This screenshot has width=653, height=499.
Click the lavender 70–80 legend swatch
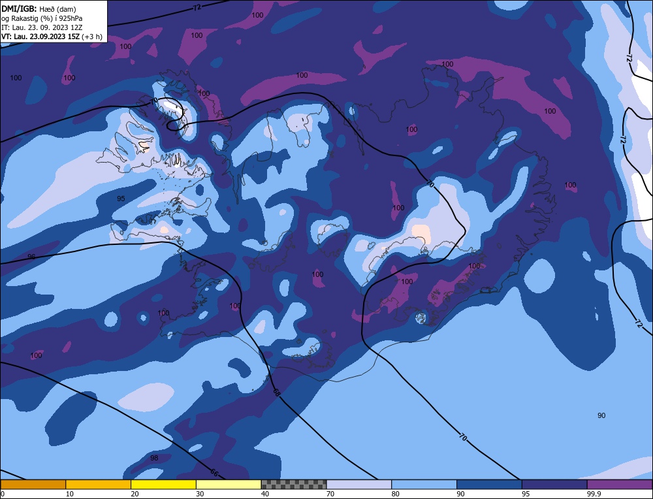point(359,485)
